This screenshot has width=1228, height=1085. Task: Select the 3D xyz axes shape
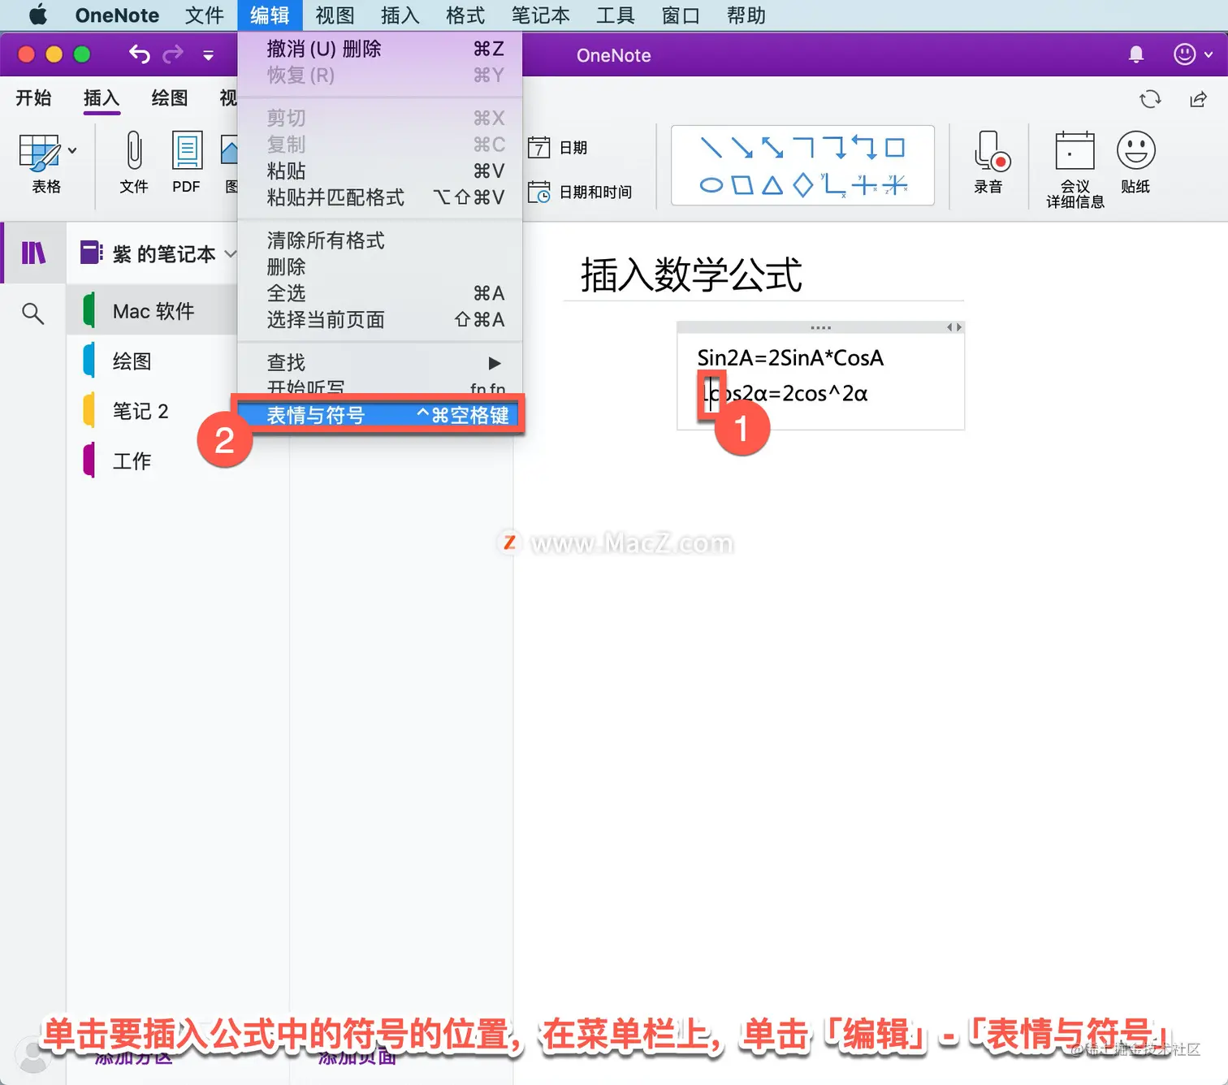(x=895, y=185)
